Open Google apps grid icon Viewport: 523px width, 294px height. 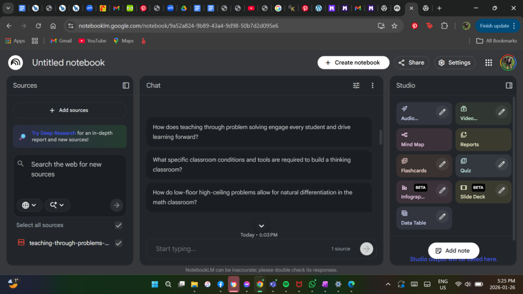click(x=489, y=63)
